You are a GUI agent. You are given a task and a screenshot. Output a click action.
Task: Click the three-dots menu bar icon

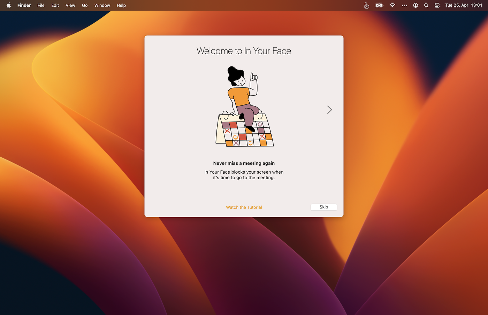coord(404,5)
